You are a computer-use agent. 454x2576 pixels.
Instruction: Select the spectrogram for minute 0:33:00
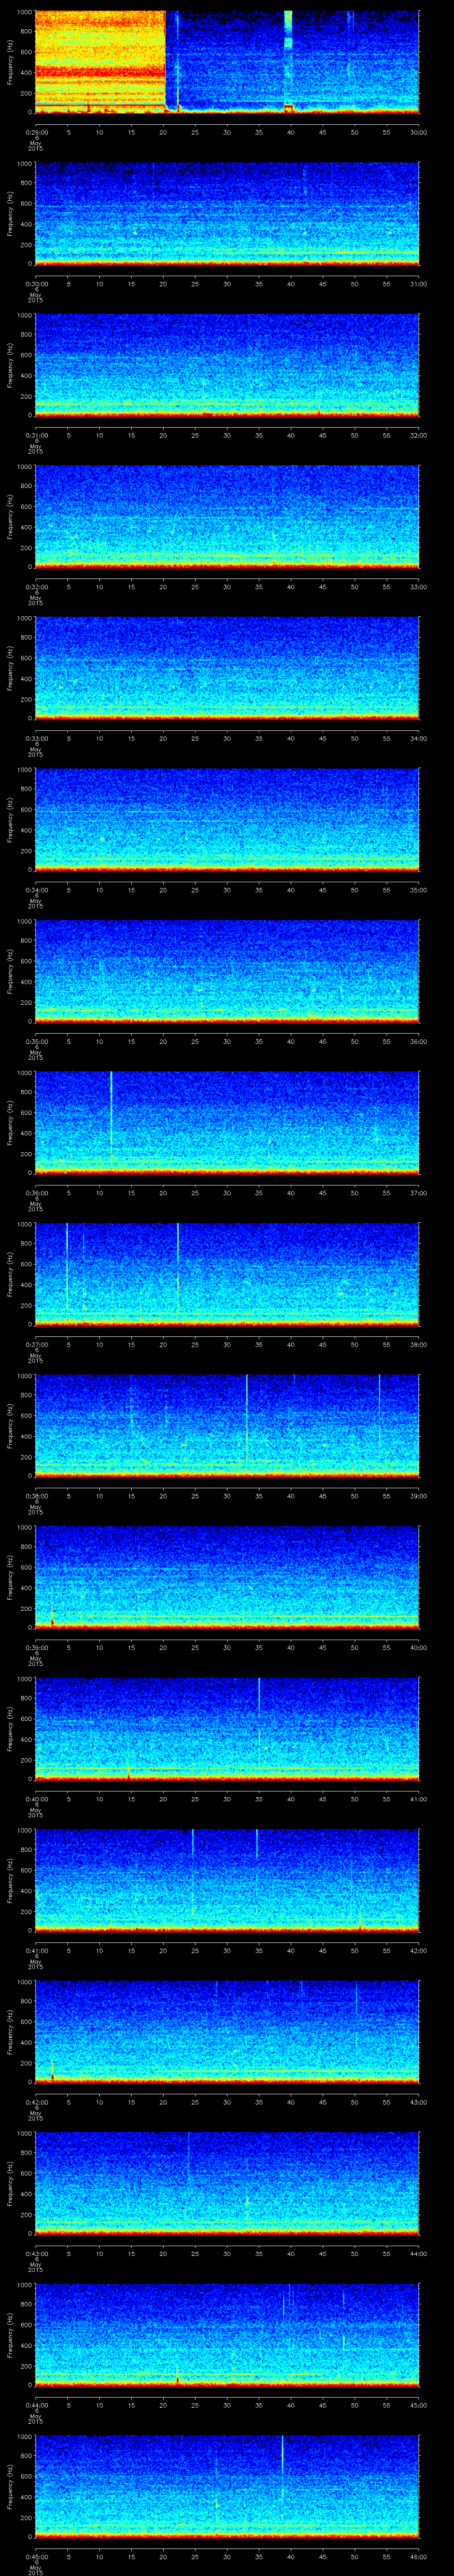(x=227, y=668)
